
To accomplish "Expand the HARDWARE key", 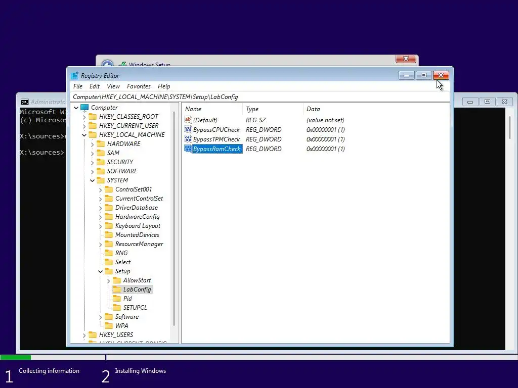I will 92,144.
